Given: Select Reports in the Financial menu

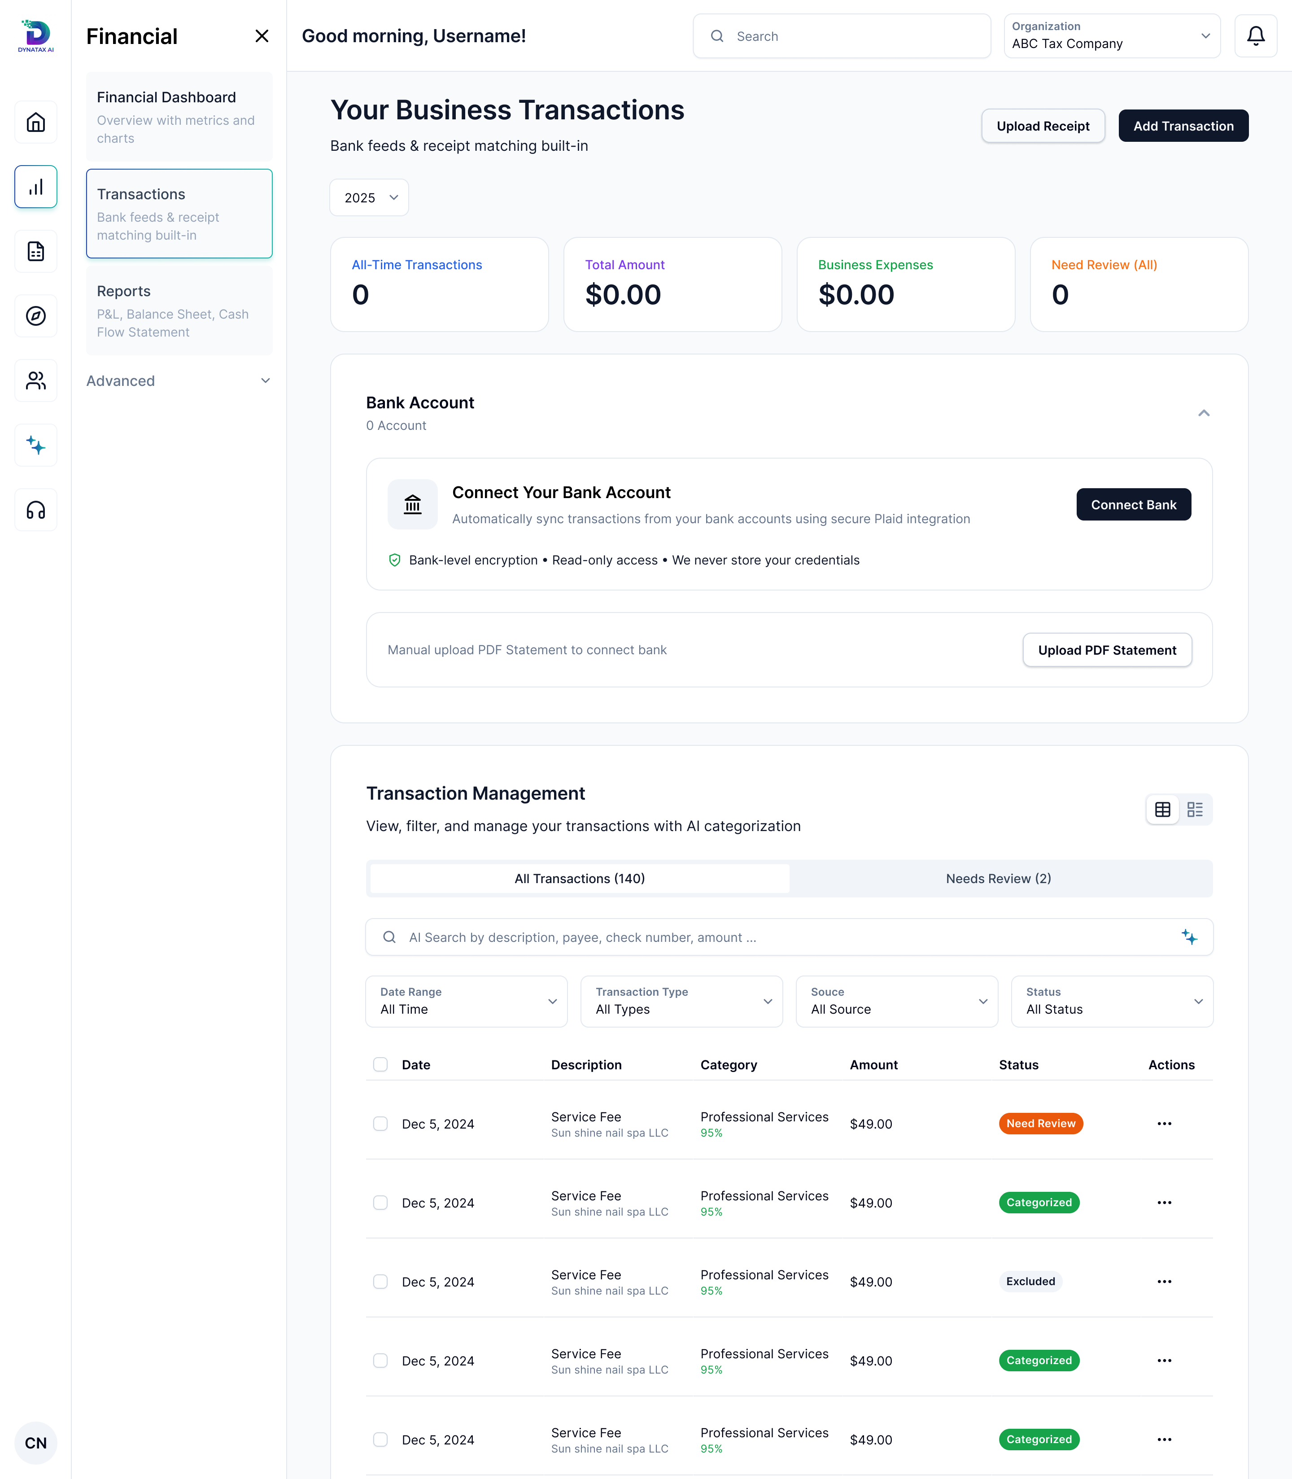Looking at the screenshot, I should [179, 311].
